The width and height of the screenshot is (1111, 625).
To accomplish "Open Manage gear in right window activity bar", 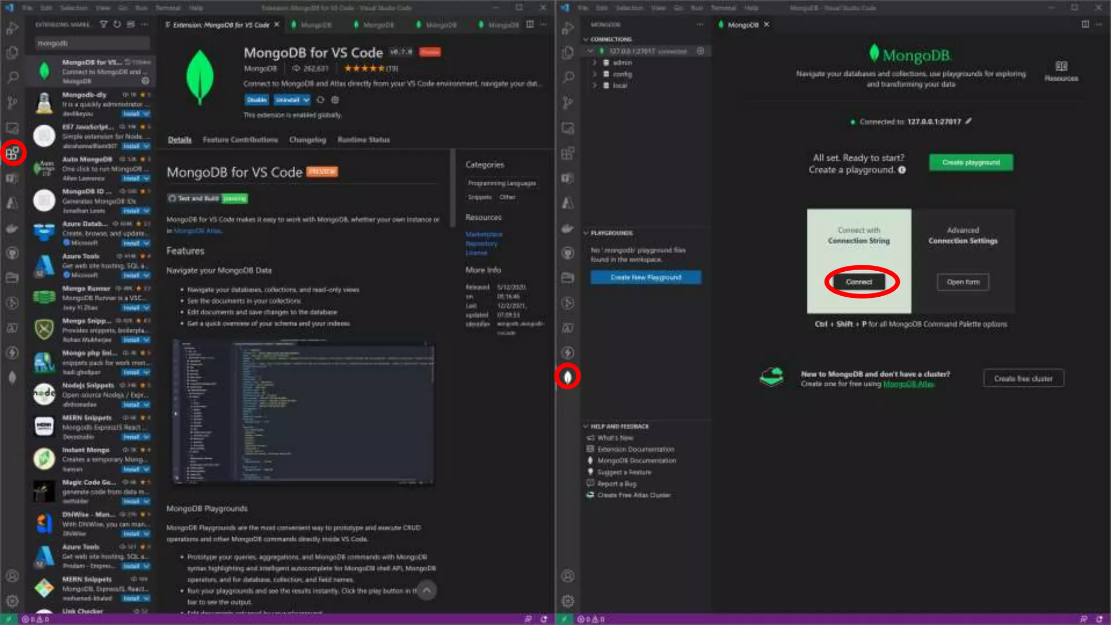I will click(567, 601).
